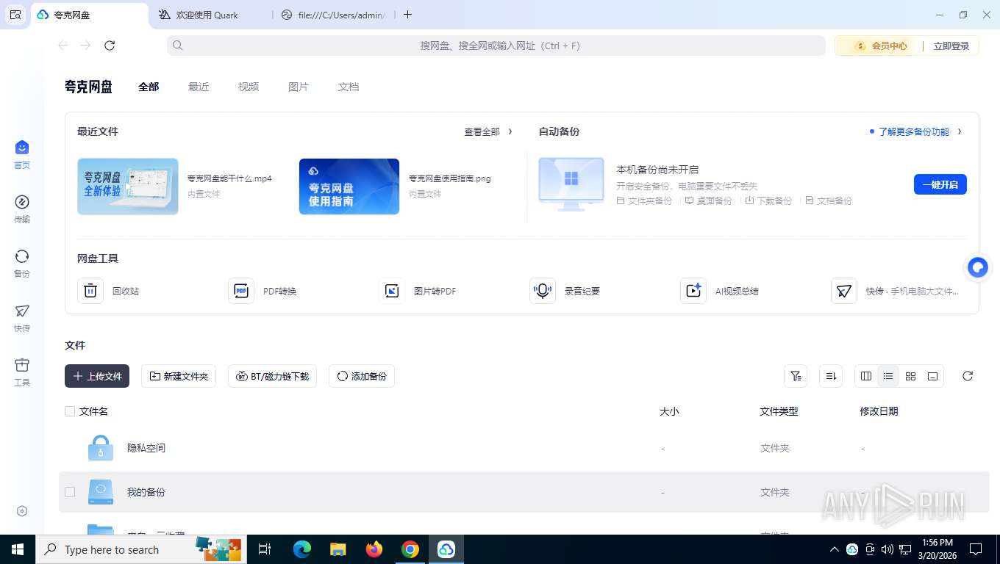Click the sort order icon above file list

831,376
